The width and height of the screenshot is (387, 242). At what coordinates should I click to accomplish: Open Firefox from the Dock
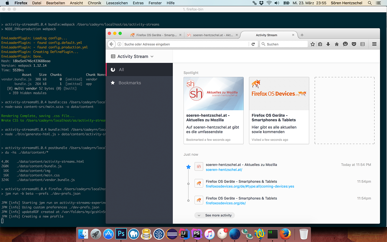pyautogui.click(x=285, y=234)
